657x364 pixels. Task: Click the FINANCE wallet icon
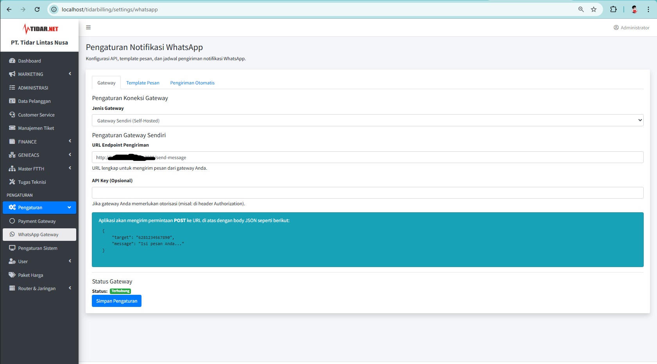coord(12,142)
